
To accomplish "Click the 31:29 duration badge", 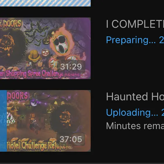I will [71, 66].
